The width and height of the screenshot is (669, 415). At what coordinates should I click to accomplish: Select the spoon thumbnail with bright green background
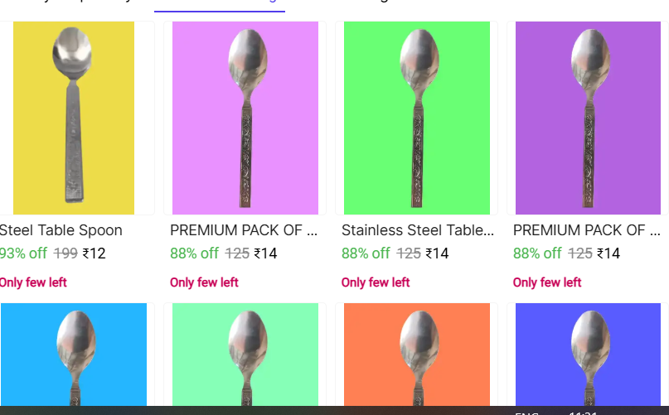[417, 118]
